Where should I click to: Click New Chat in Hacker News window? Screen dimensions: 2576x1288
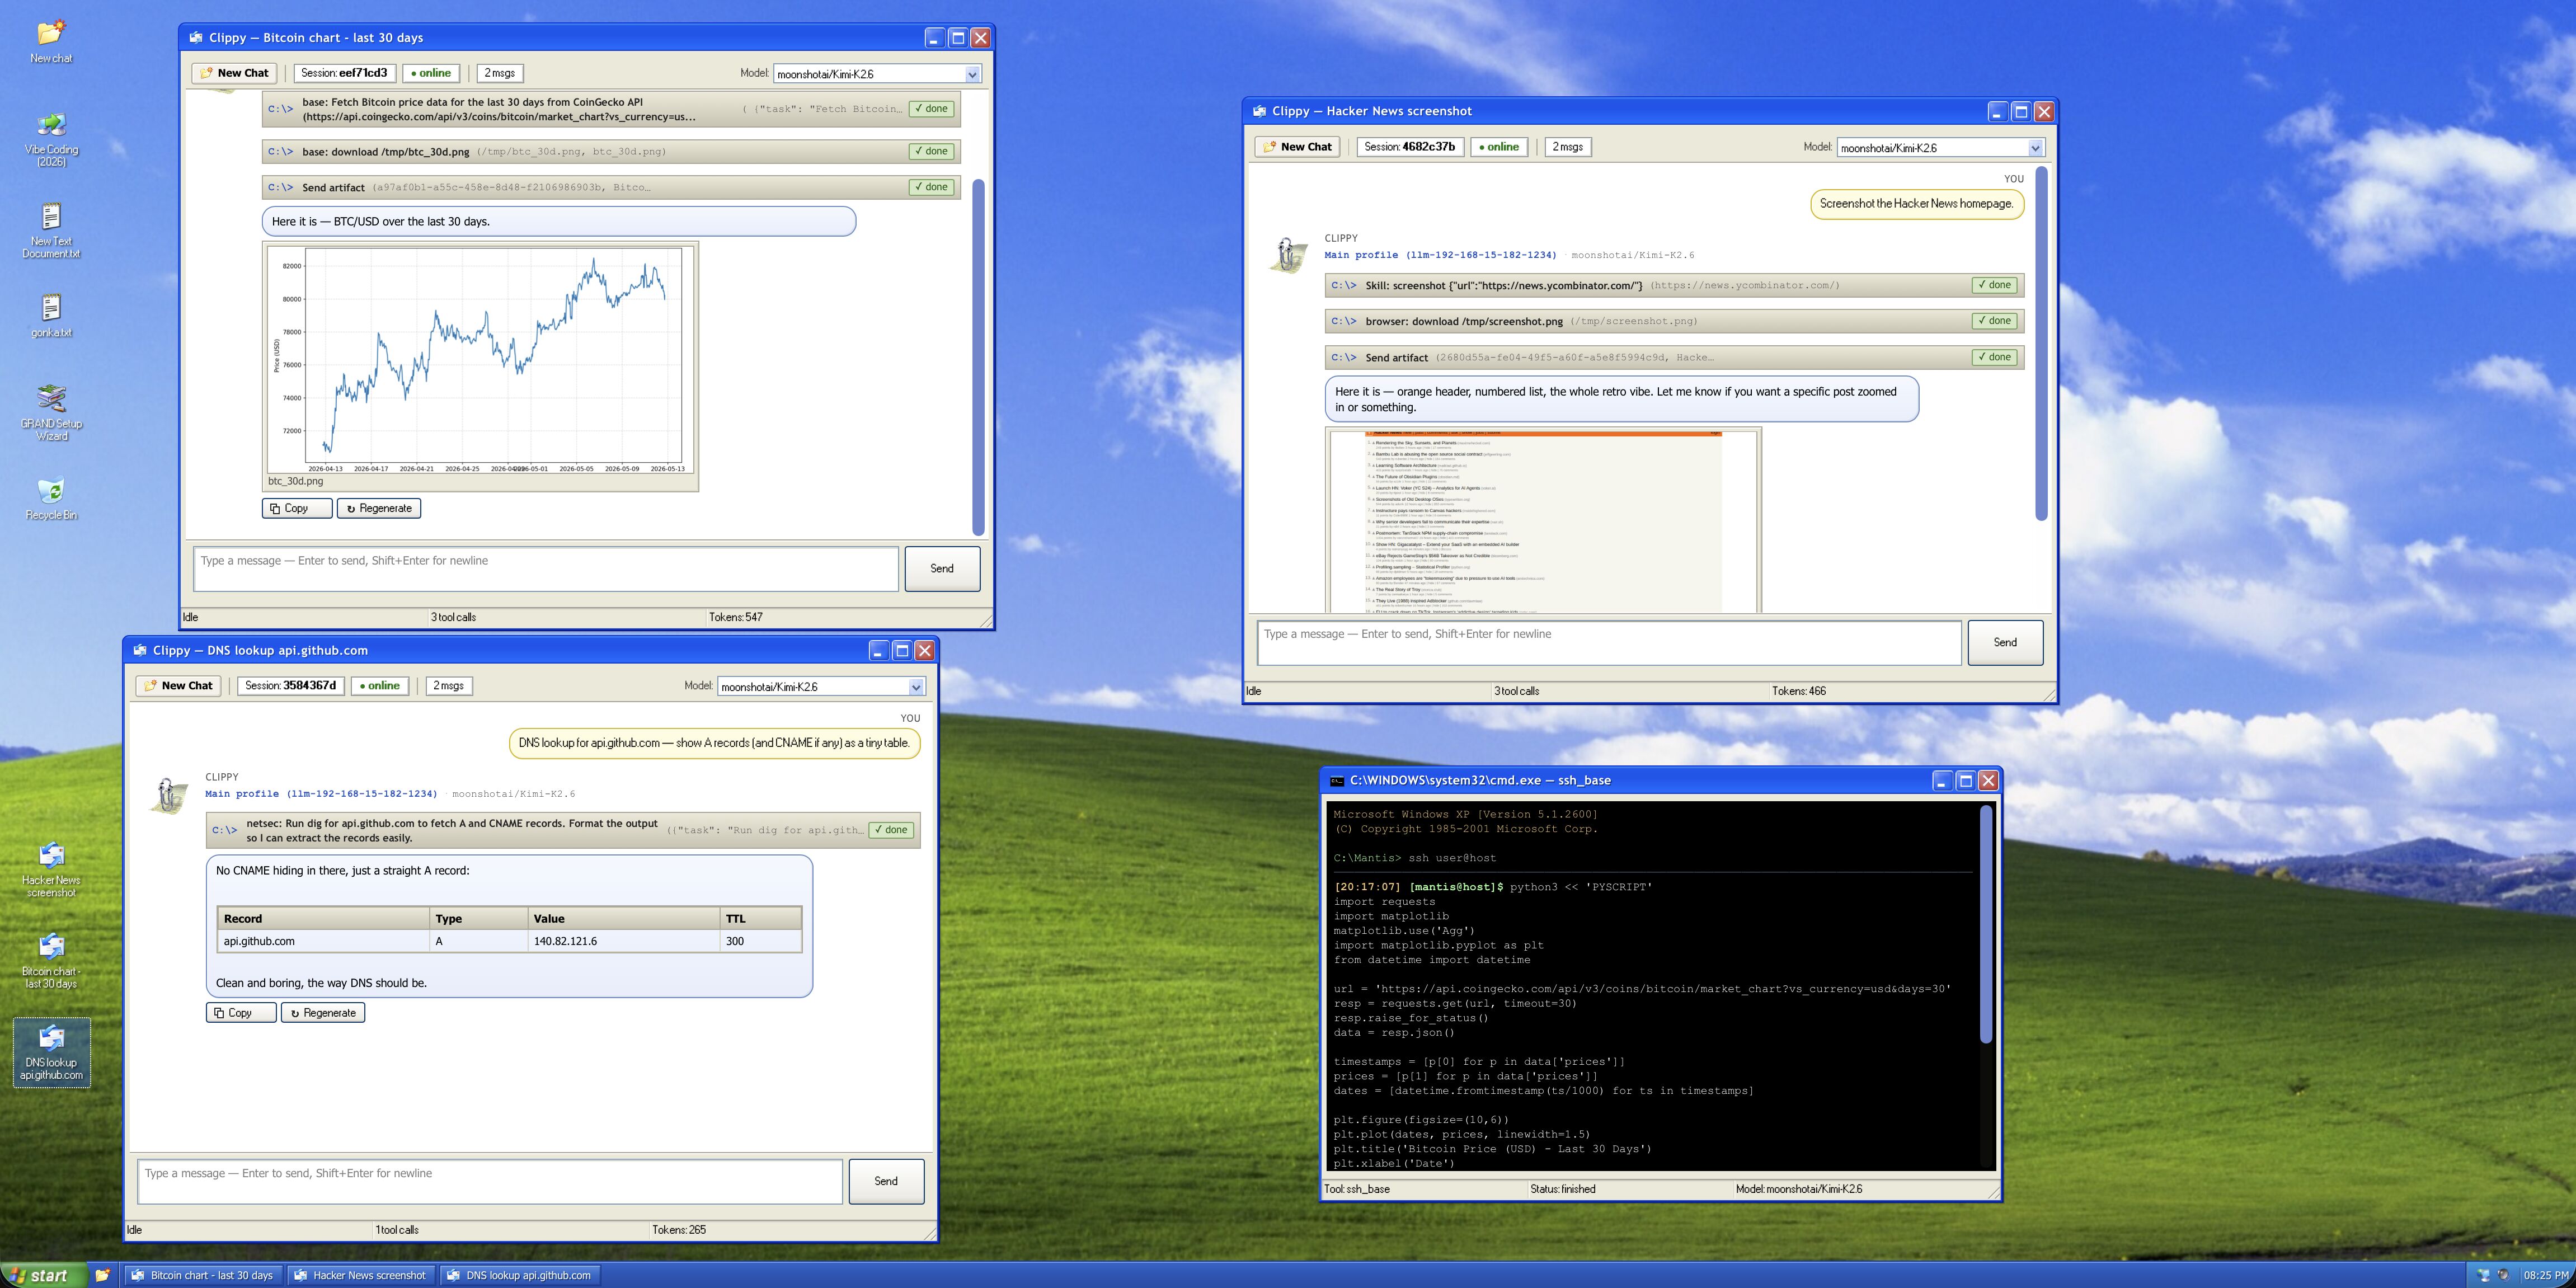1298,147
